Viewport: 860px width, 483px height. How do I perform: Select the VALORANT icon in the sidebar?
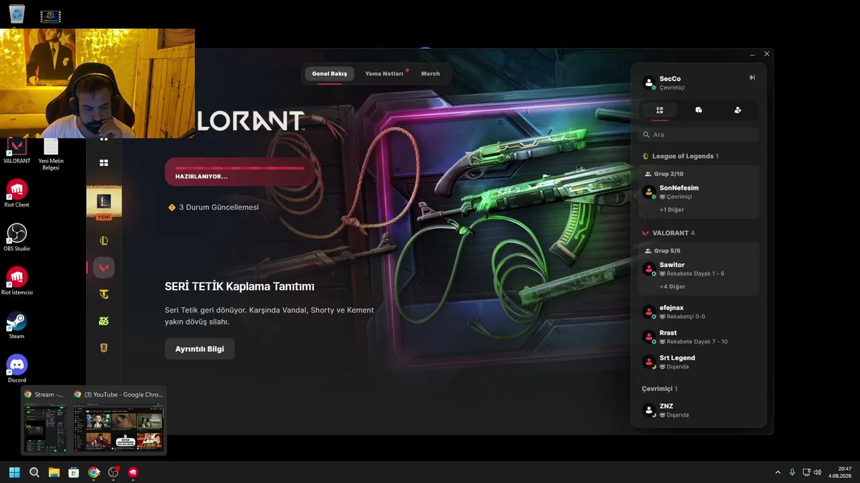coord(104,268)
